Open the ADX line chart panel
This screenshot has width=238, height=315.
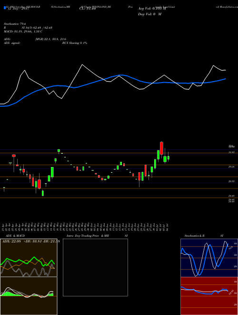[x=29, y=258]
